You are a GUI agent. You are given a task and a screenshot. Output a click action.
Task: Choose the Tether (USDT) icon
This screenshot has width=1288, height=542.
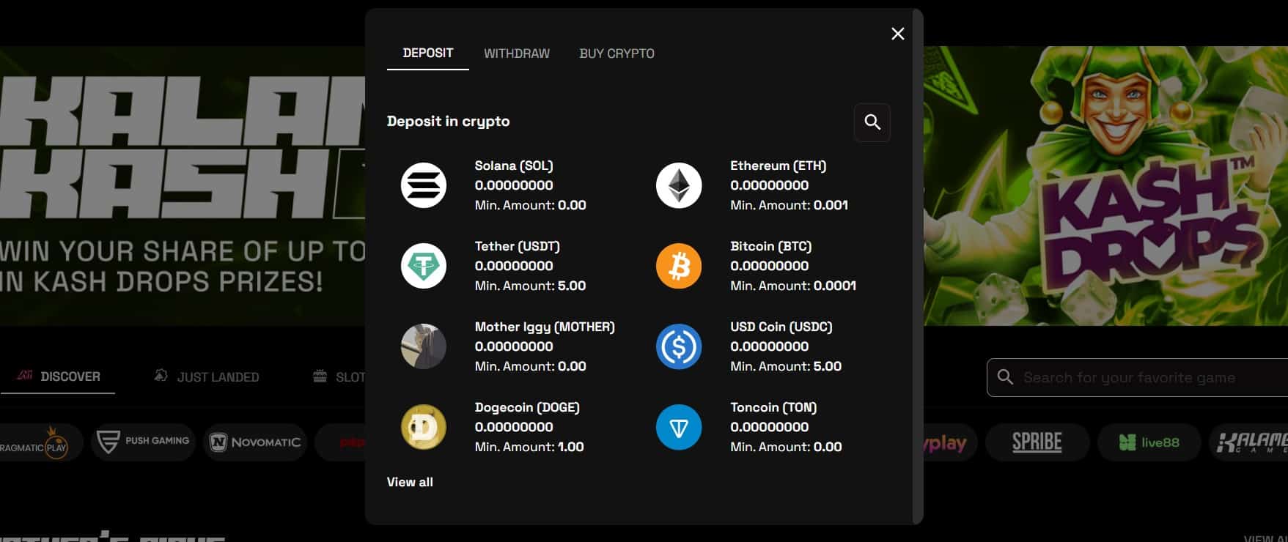pyautogui.click(x=423, y=266)
